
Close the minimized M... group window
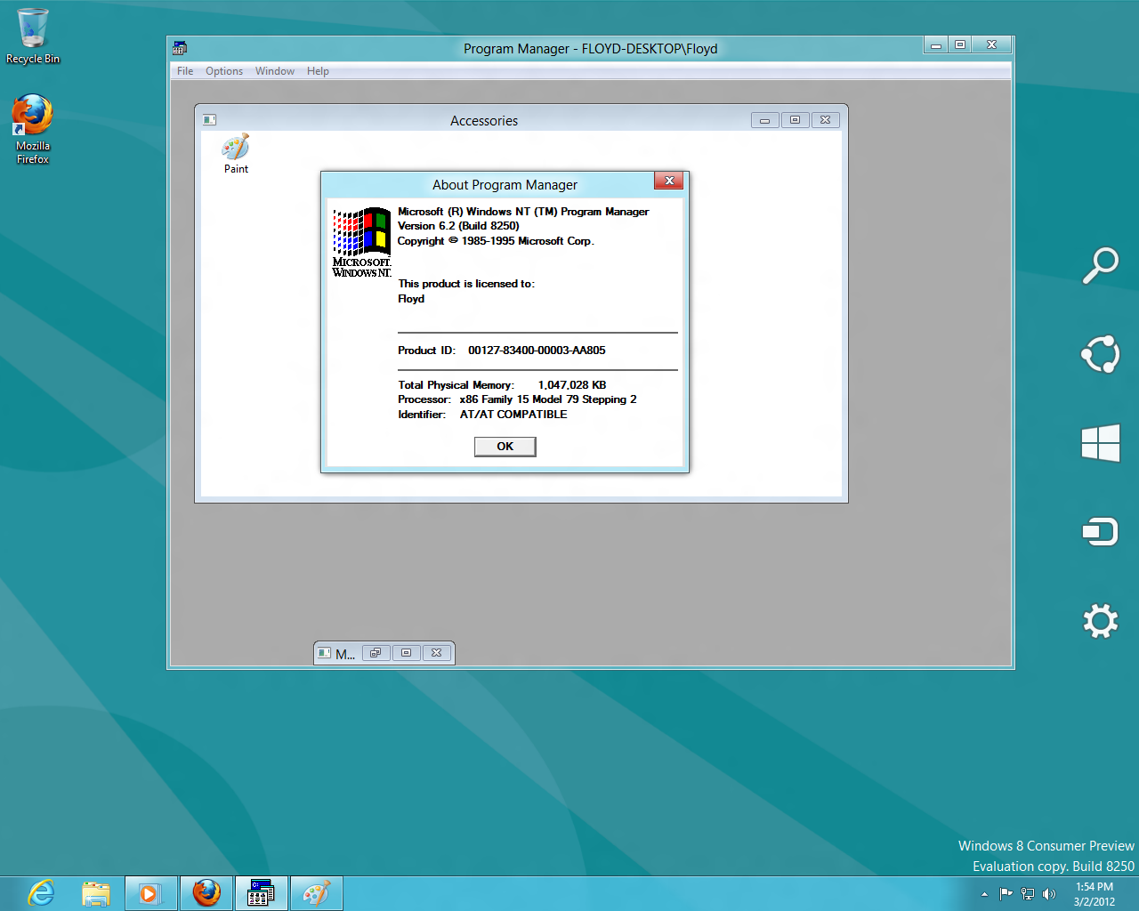(x=436, y=653)
